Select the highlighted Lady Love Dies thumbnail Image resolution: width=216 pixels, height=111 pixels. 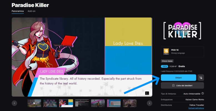66,103
